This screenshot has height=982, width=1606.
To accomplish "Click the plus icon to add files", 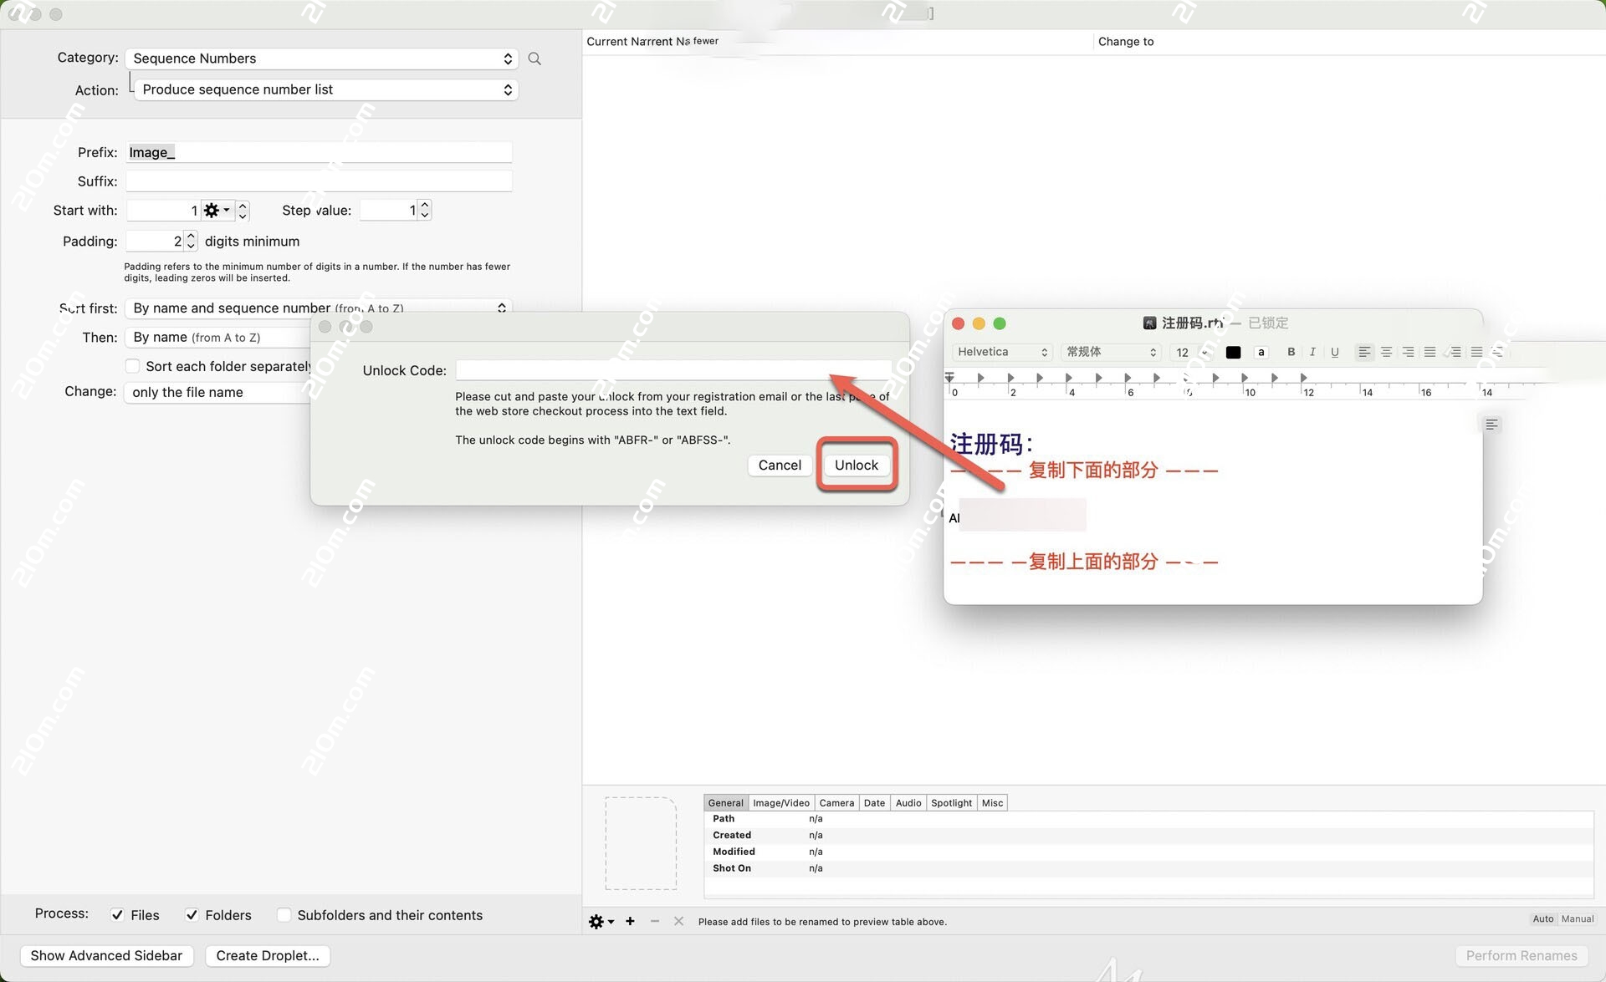I will (630, 921).
